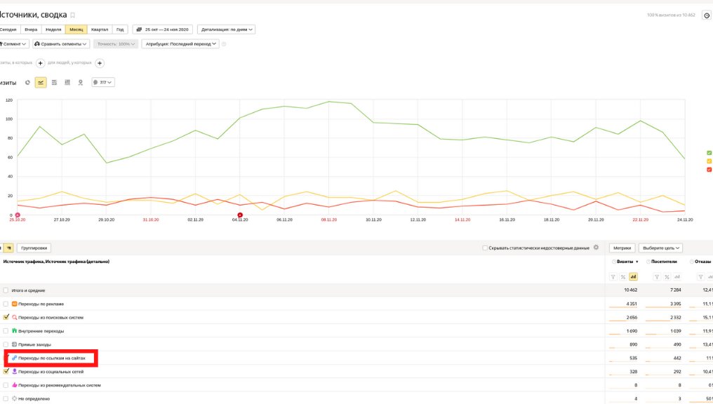The height and width of the screenshot is (404, 713).
Task: Add visit condition with plus button
Action: [x=41, y=63]
